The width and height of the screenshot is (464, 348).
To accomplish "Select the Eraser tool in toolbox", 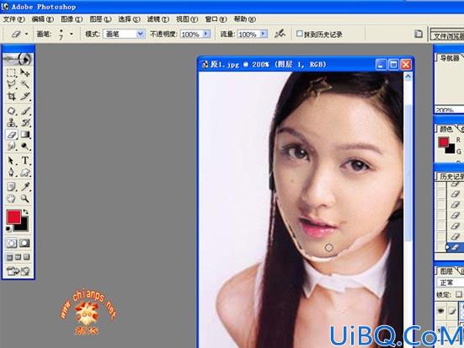I will 11,135.
